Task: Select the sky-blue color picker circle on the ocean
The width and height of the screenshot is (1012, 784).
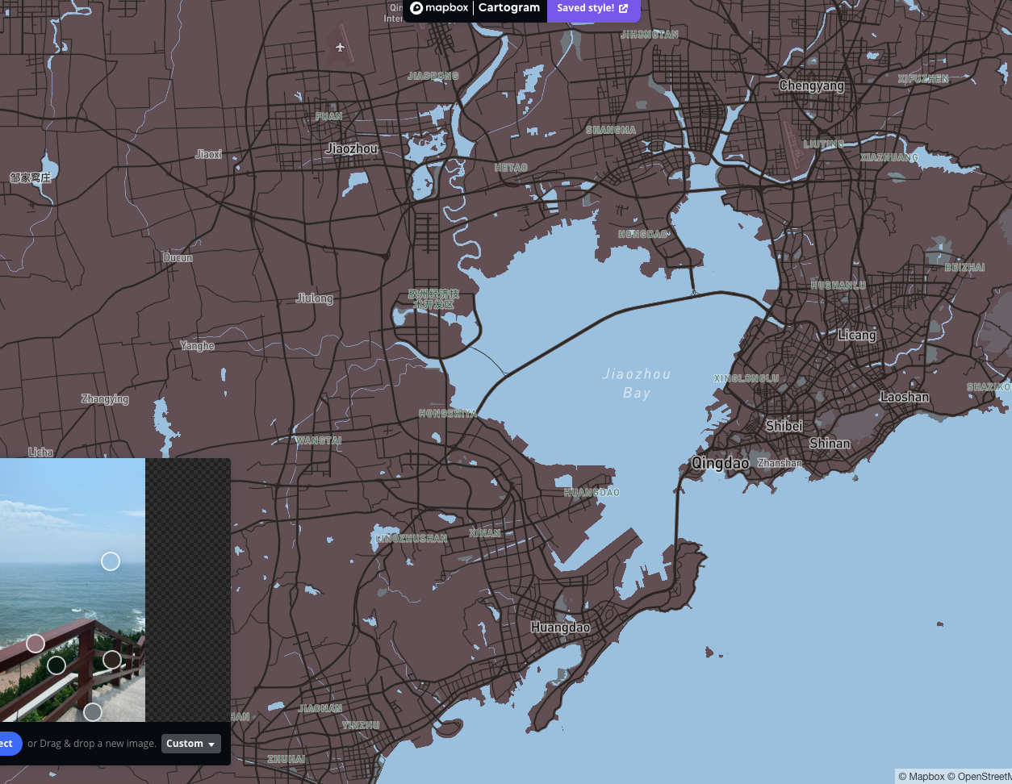Action: pos(111,561)
